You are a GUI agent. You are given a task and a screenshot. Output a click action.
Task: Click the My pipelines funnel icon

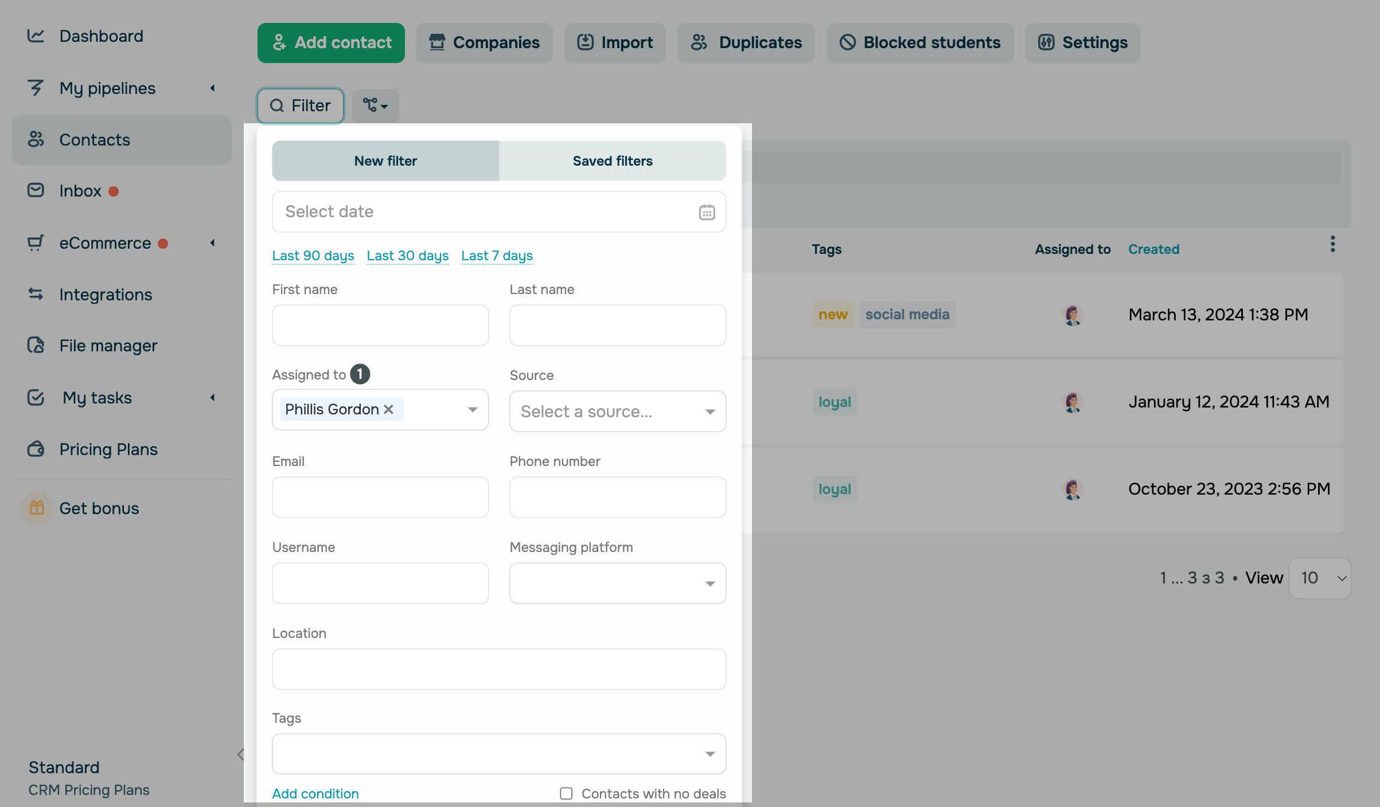pyautogui.click(x=36, y=88)
